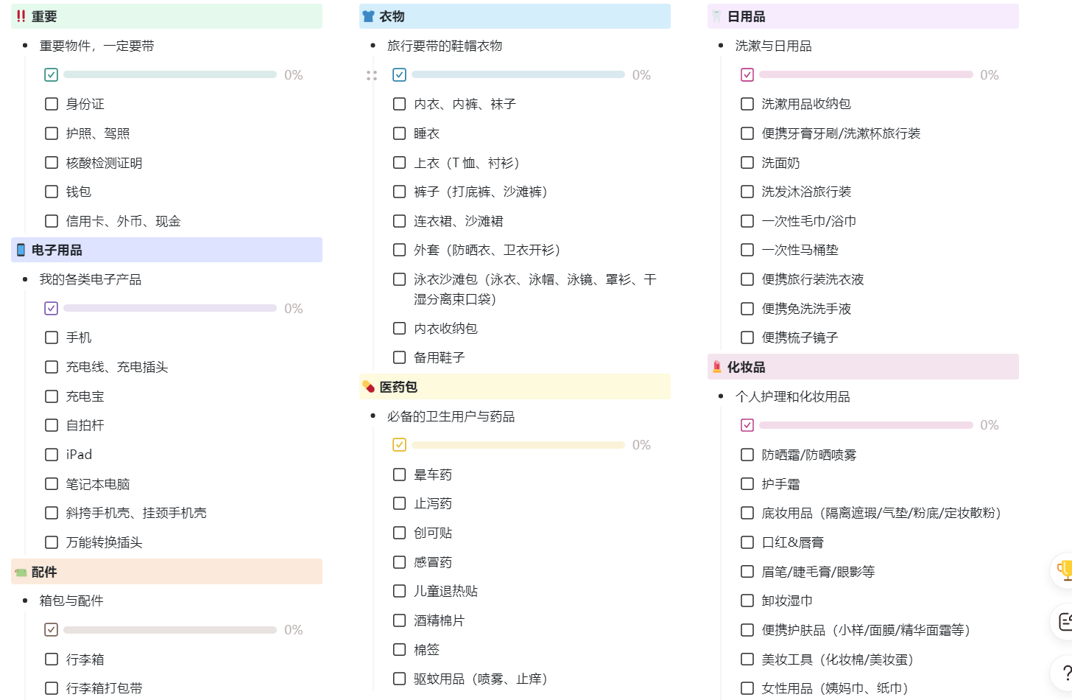This screenshot has height=700, width=1072.
Task: Click the trophy achievements icon on the right edge
Action: tap(1063, 571)
